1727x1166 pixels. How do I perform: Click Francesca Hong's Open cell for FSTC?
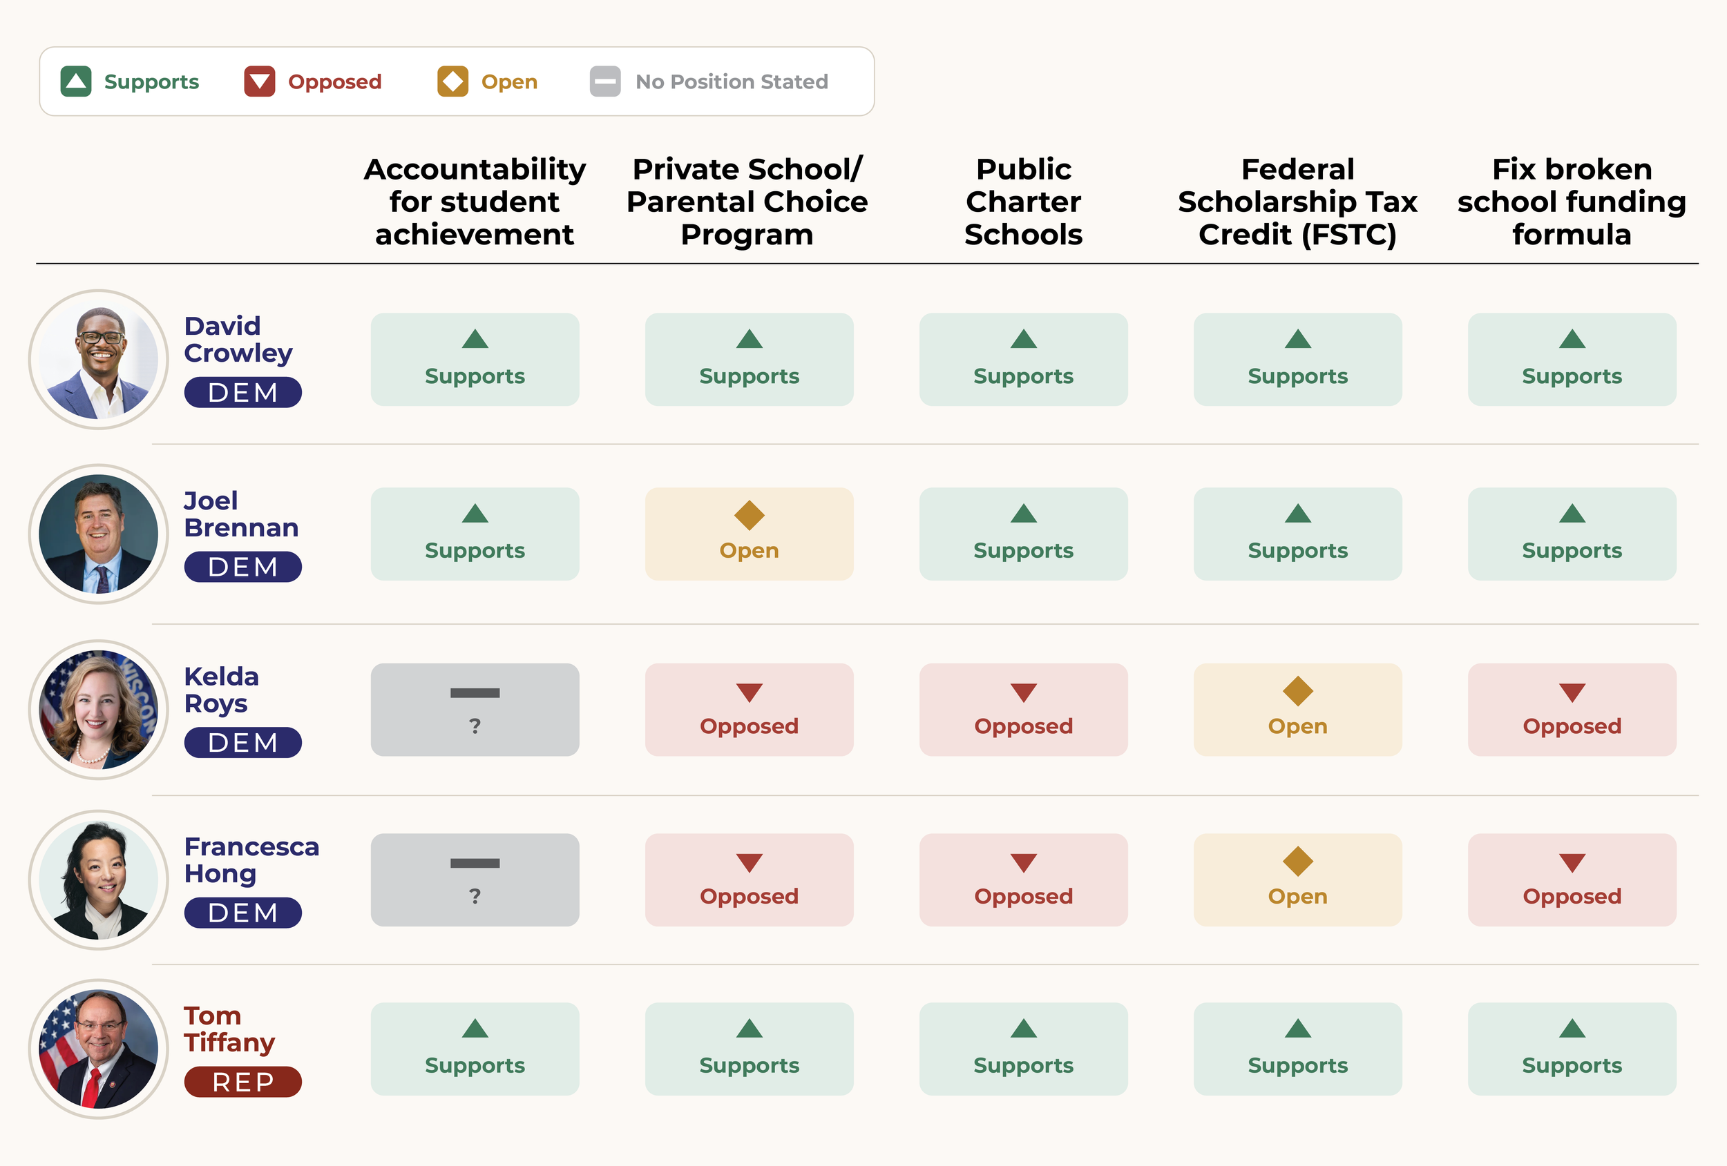(1297, 880)
